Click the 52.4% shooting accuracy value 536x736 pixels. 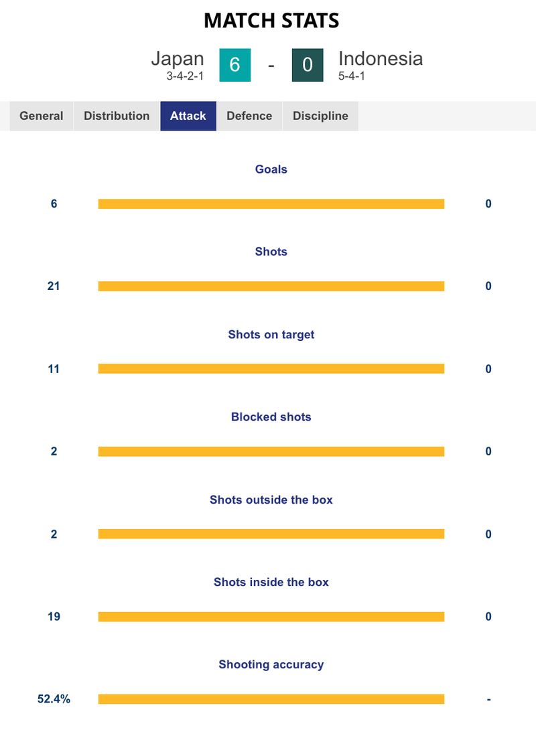54,699
